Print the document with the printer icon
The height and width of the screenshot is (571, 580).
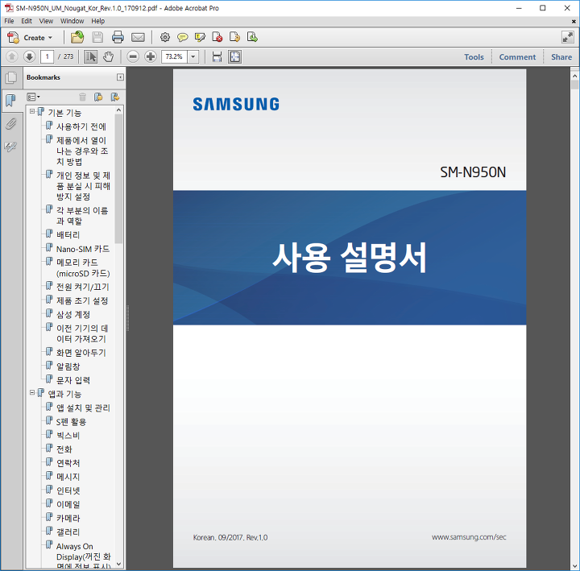(118, 37)
